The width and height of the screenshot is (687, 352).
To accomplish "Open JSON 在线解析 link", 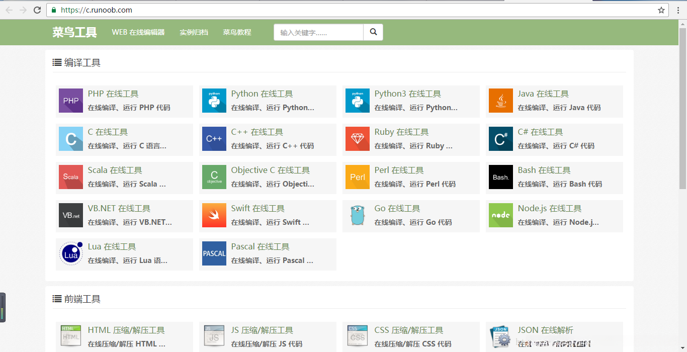I will tap(546, 330).
